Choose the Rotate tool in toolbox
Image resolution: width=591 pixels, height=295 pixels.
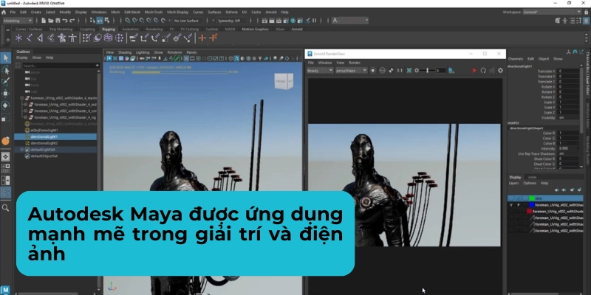(5, 105)
